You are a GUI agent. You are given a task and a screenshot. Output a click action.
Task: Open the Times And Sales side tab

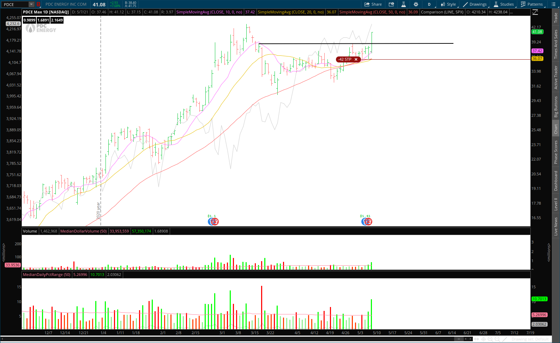click(x=556, y=44)
